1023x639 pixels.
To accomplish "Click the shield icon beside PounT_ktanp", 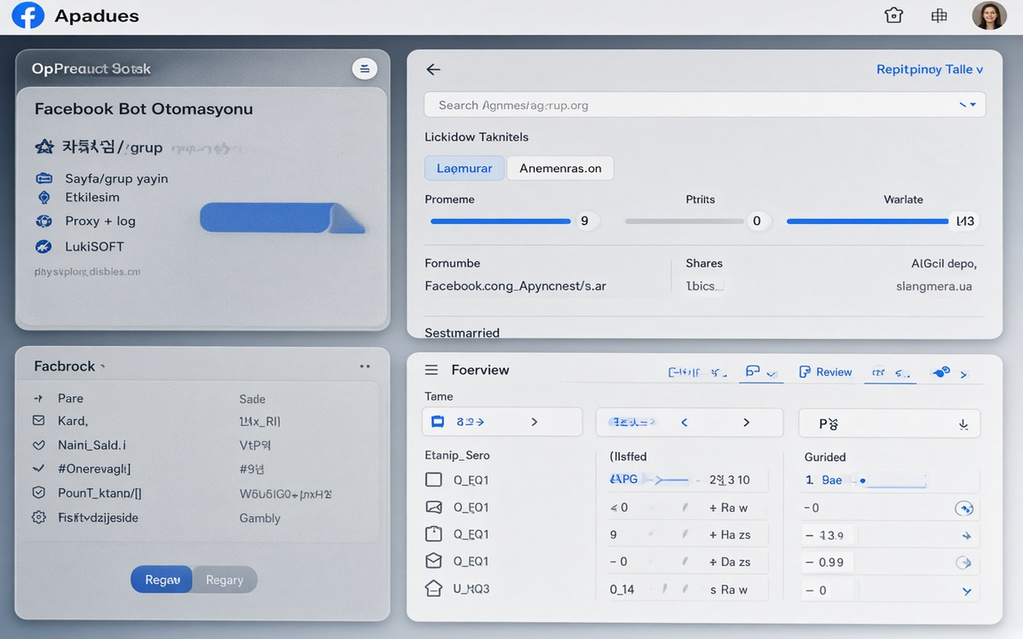I will pos(38,492).
